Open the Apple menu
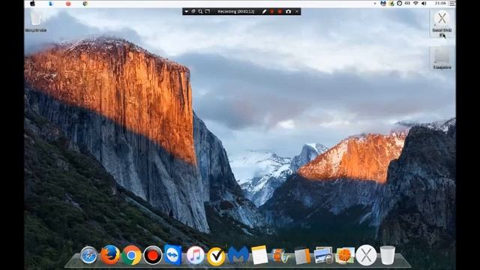The width and height of the screenshot is (480, 270). pos(32,4)
